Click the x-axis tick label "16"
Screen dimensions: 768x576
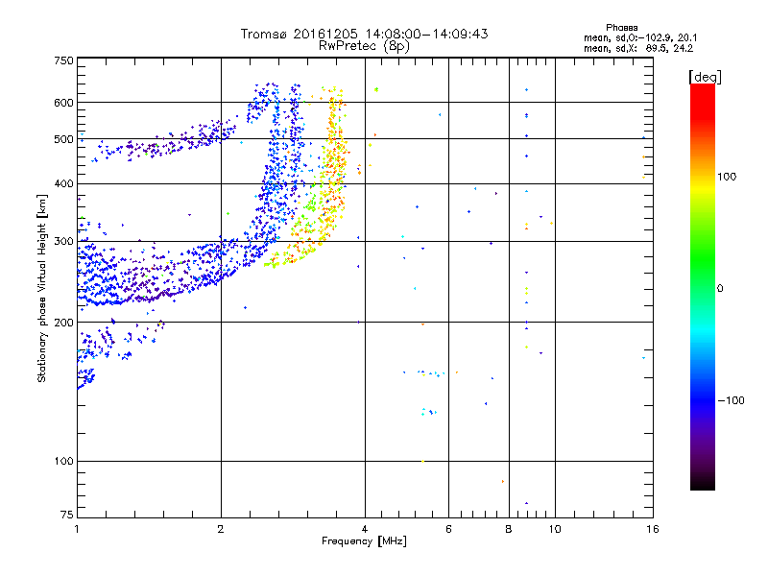(653, 529)
